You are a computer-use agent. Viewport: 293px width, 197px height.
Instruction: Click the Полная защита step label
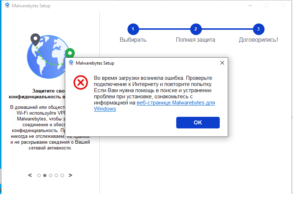tap(195, 40)
